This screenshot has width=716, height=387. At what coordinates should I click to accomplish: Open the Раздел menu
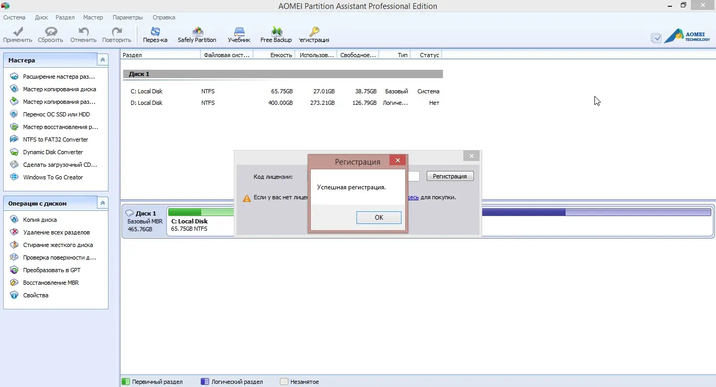click(x=66, y=17)
